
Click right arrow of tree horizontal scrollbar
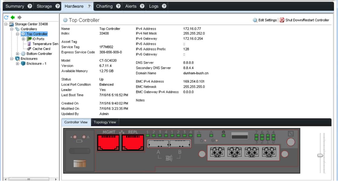[x=56, y=179]
